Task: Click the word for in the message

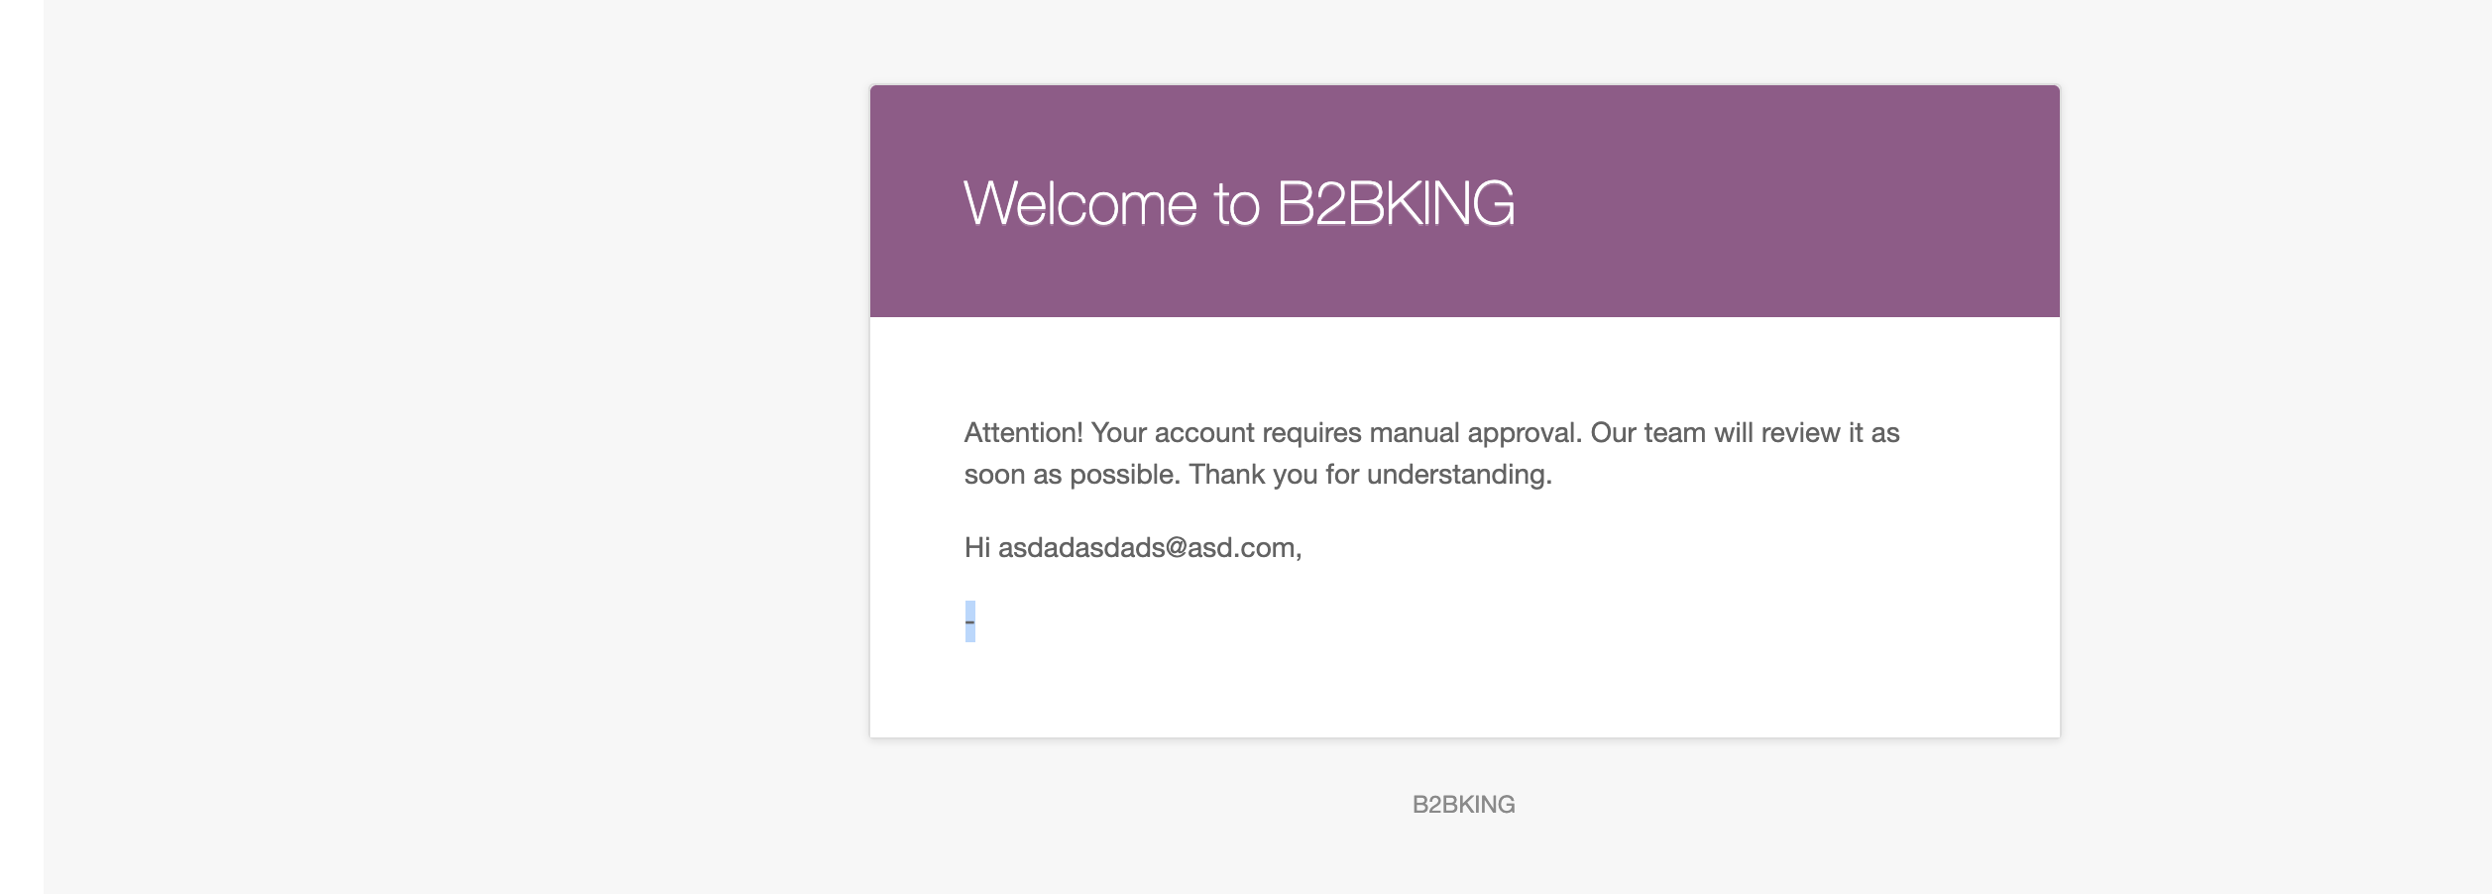Action: coord(1342,475)
